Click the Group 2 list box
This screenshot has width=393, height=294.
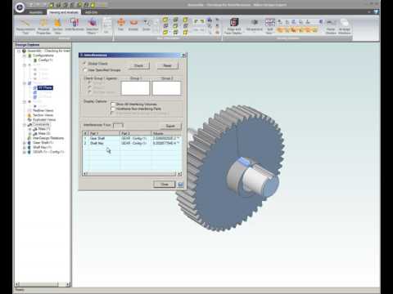coord(166,88)
